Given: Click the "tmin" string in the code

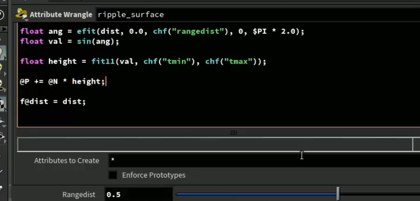Looking at the screenshot, I should [177, 61].
